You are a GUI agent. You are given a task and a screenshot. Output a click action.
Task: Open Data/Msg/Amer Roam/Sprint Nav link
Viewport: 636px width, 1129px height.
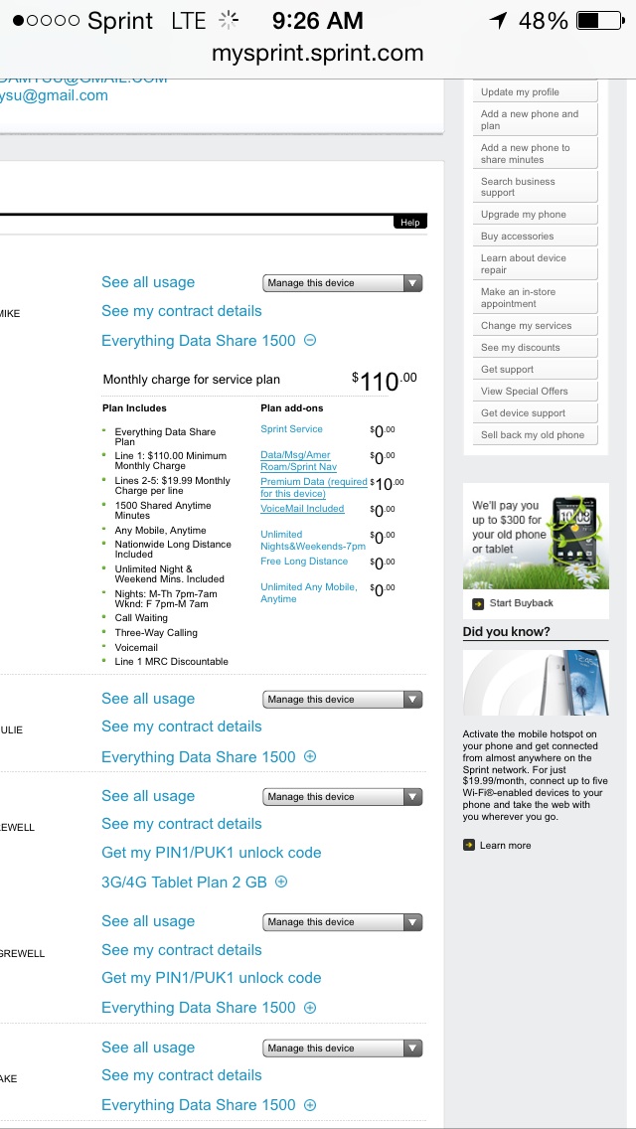coord(299,461)
